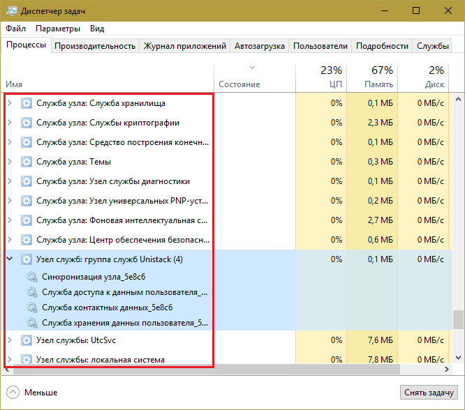Switch to the Журнал приложений tab
This screenshot has width=465, height=410.
point(185,46)
